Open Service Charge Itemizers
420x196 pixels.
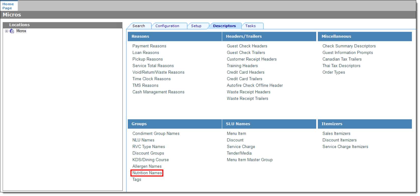(345, 146)
